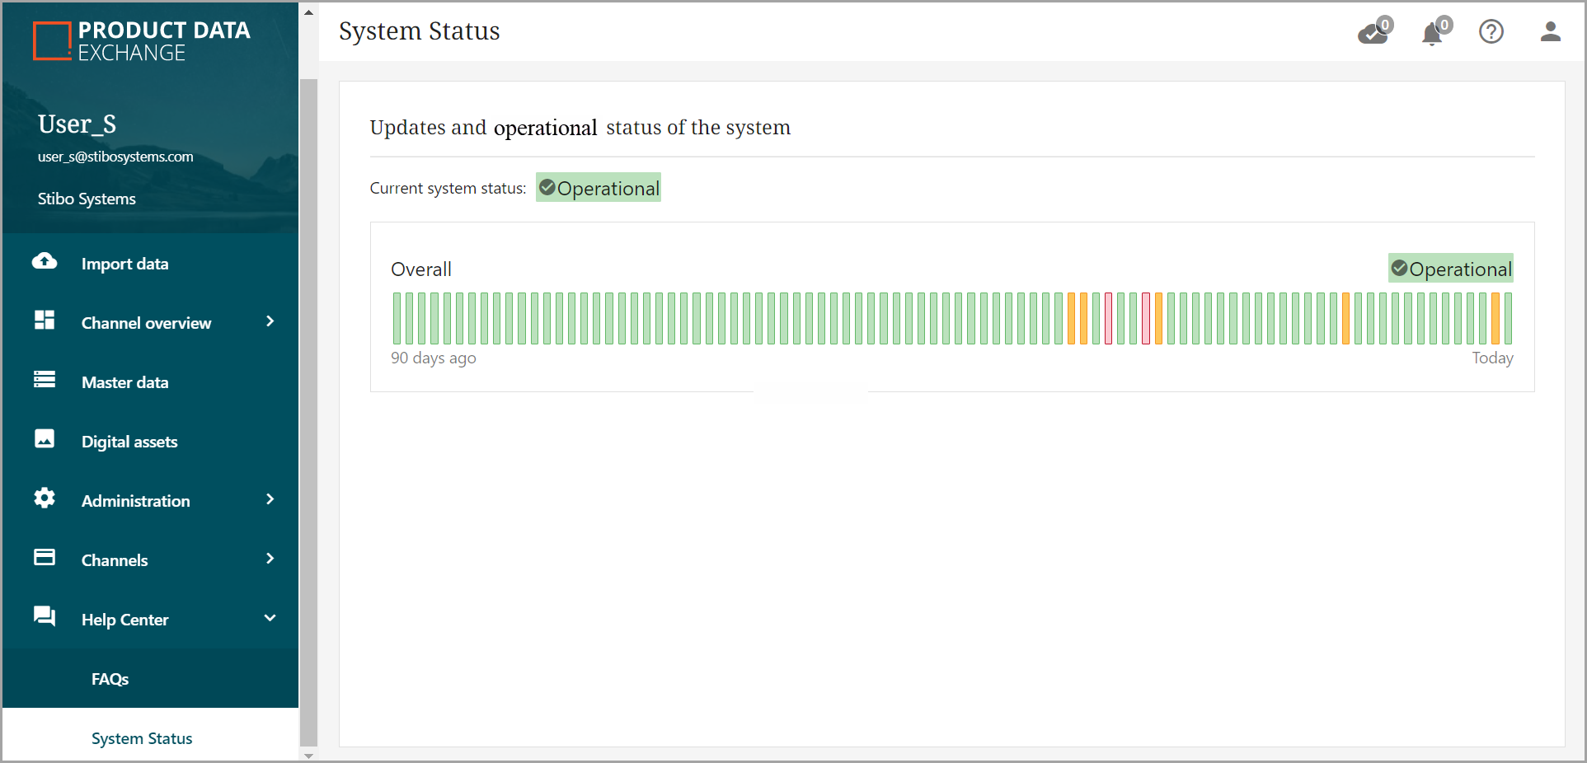Open the cloud tasks status icon

click(x=1373, y=33)
